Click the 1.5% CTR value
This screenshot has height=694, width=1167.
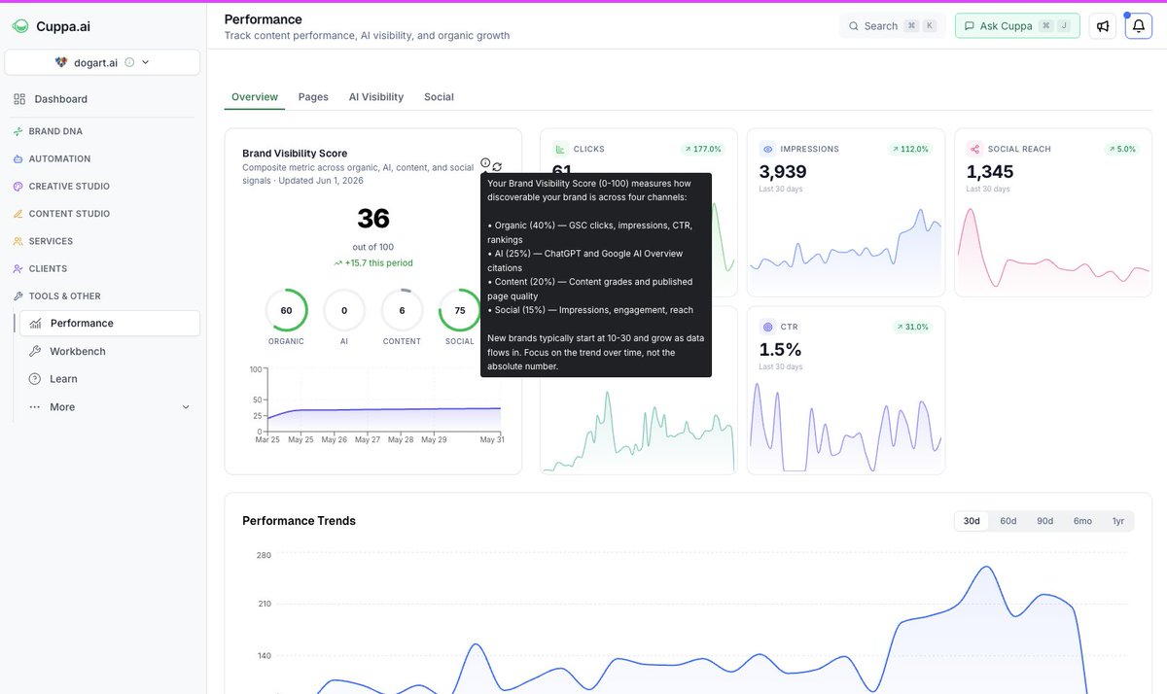click(x=780, y=350)
